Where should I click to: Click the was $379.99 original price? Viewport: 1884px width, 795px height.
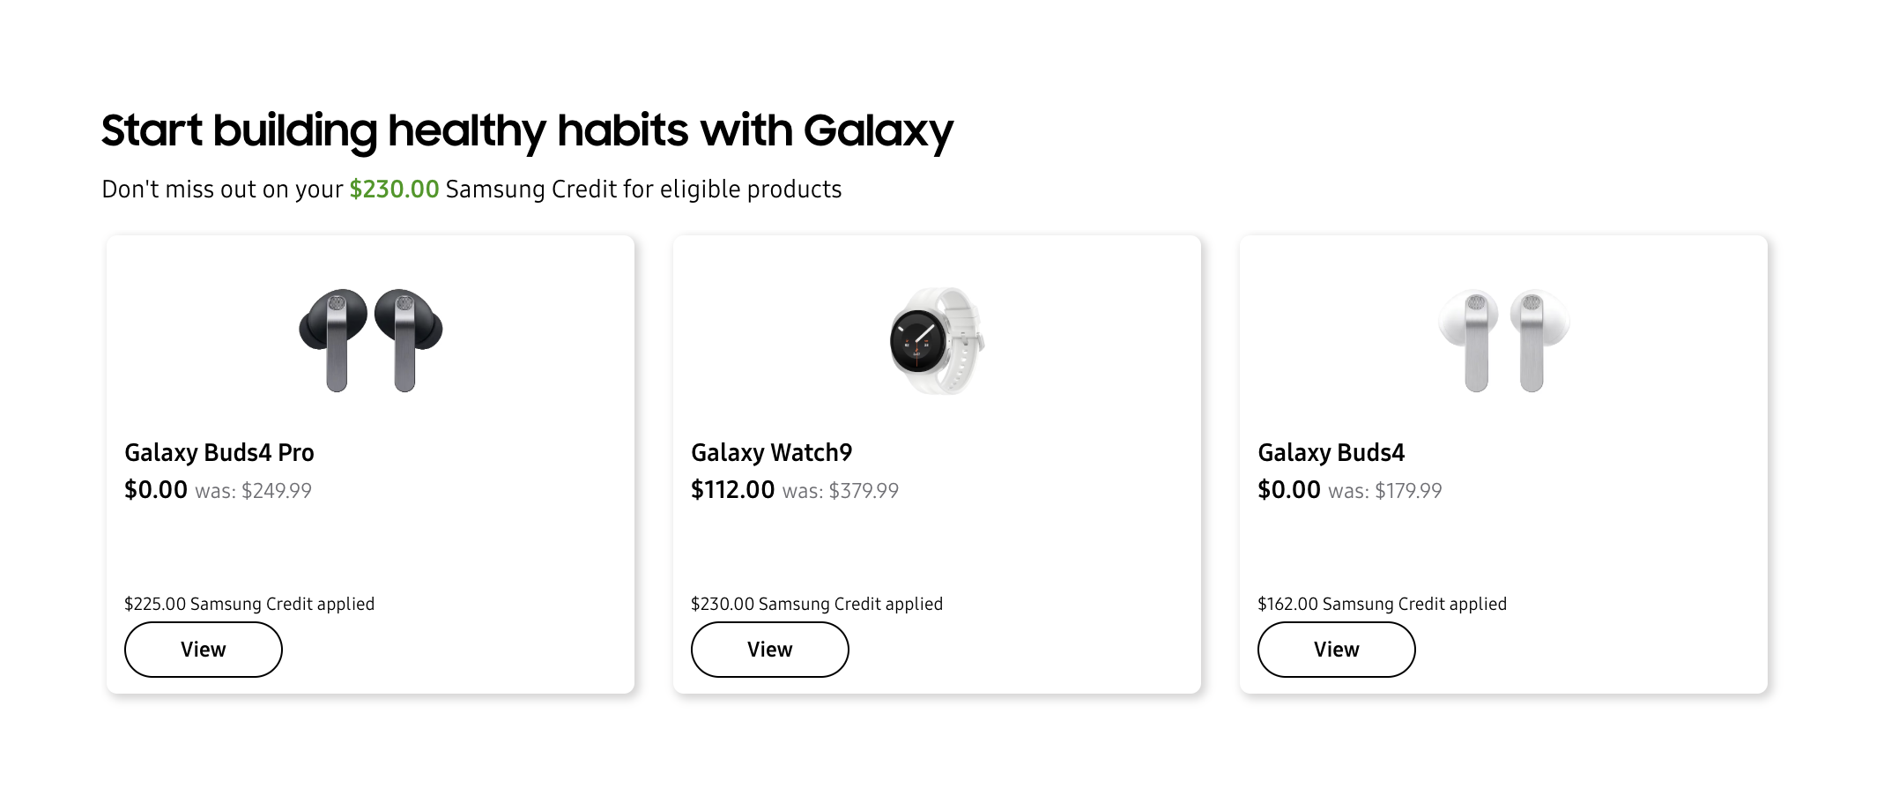pos(841,491)
